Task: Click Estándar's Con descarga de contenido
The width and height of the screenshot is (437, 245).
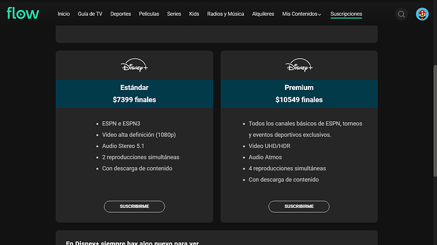Action: (137, 168)
